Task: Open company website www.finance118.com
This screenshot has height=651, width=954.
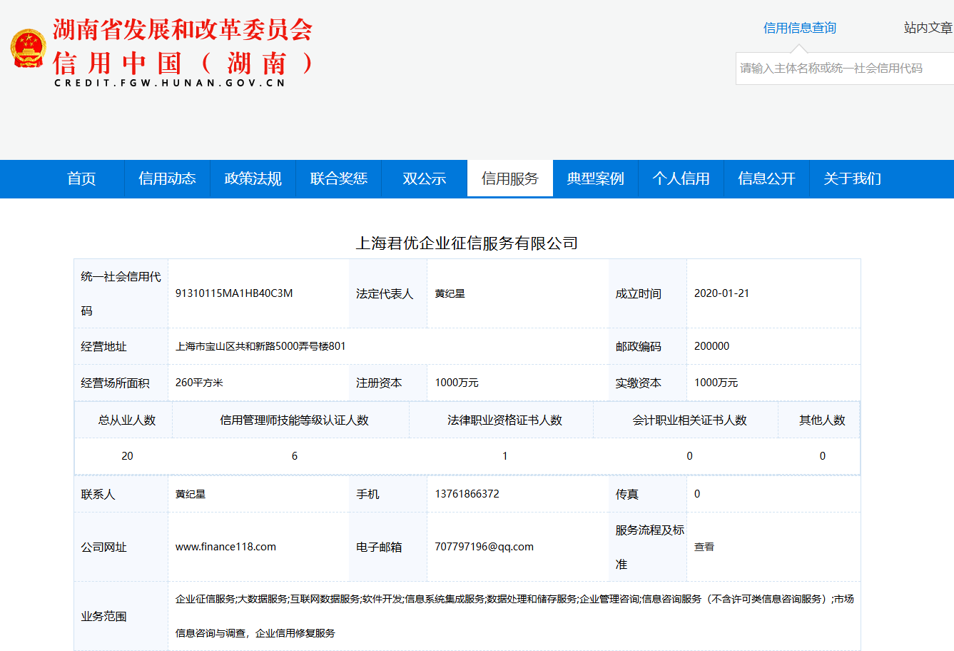Action: coord(225,547)
